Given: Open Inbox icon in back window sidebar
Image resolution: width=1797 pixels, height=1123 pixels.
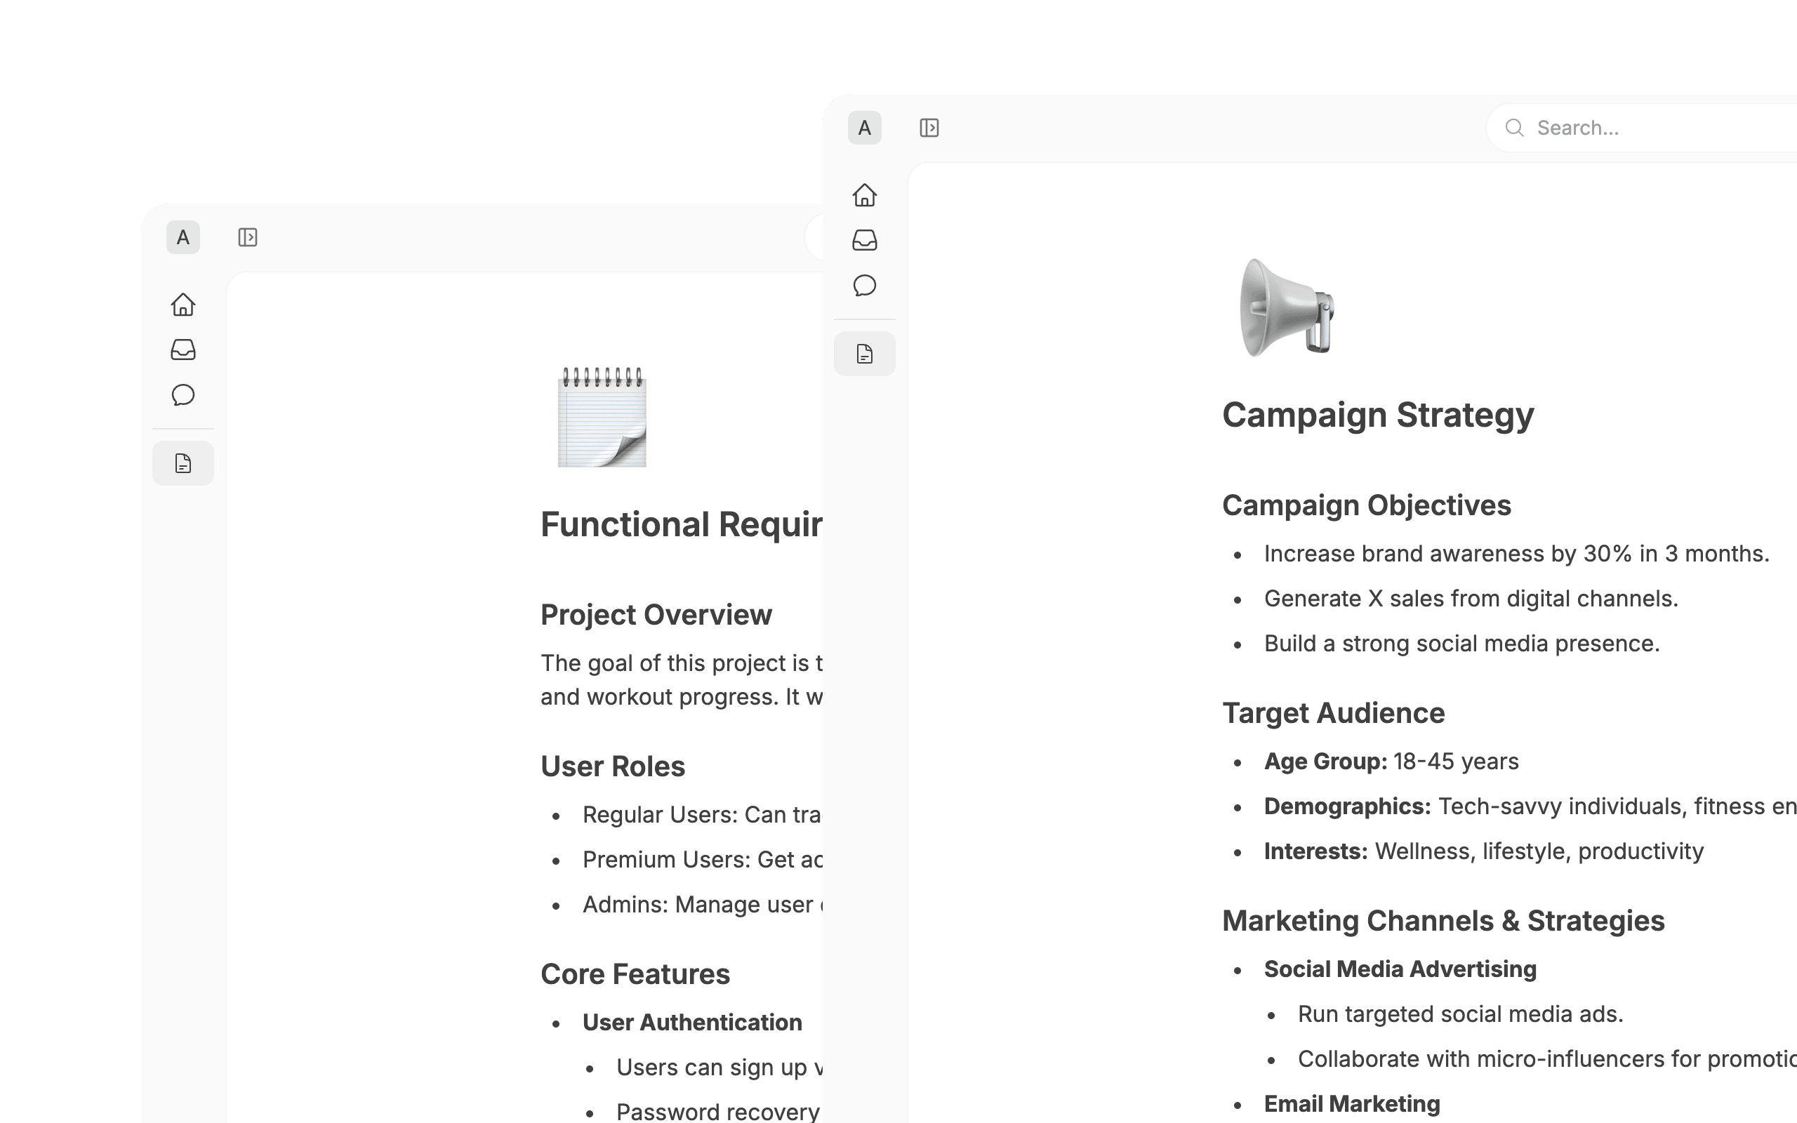Looking at the screenshot, I should 183,350.
